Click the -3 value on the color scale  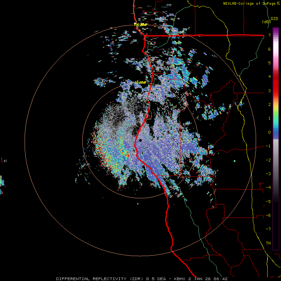tap(268, 174)
